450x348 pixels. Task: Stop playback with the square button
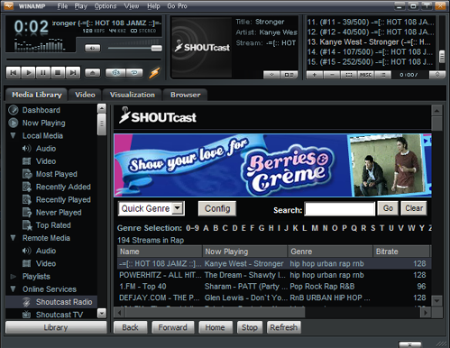pyautogui.click(x=58, y=73)
